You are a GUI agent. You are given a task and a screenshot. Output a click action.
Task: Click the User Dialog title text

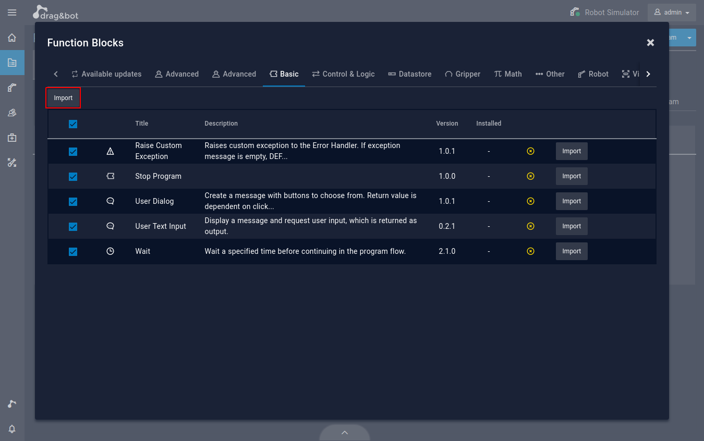[154, 201]
